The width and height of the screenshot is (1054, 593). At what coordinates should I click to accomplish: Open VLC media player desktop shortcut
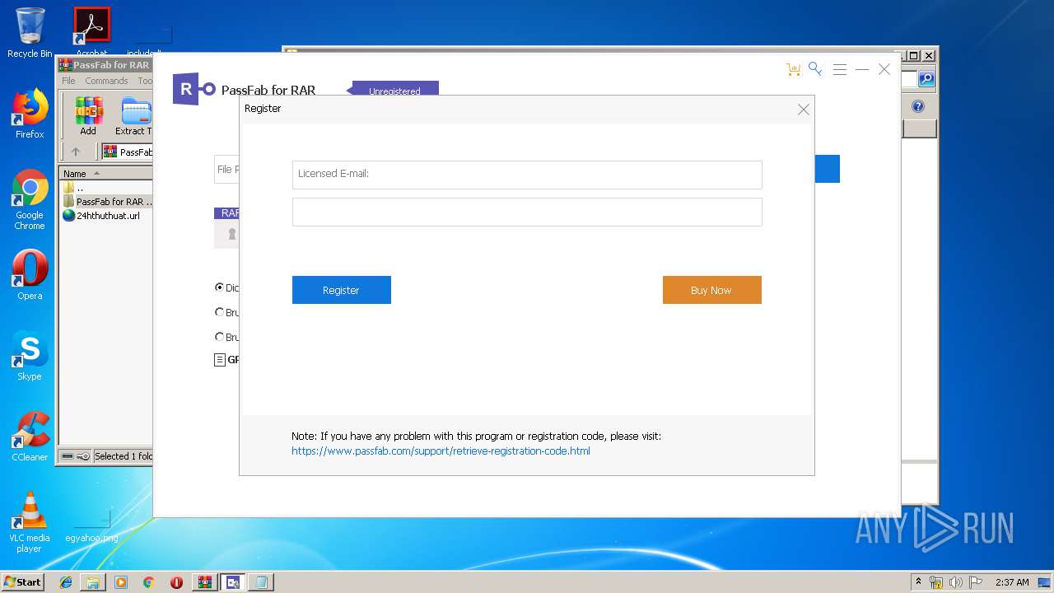pyautogui.click(x=30, y=522)
